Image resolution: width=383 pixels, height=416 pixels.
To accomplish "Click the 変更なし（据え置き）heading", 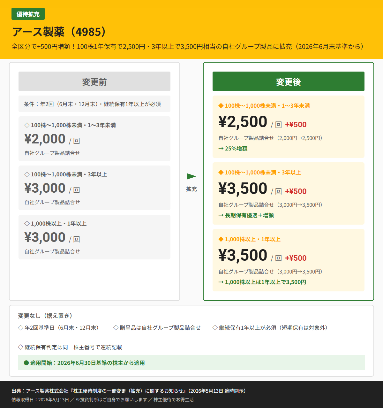I will tap(45, 316).
